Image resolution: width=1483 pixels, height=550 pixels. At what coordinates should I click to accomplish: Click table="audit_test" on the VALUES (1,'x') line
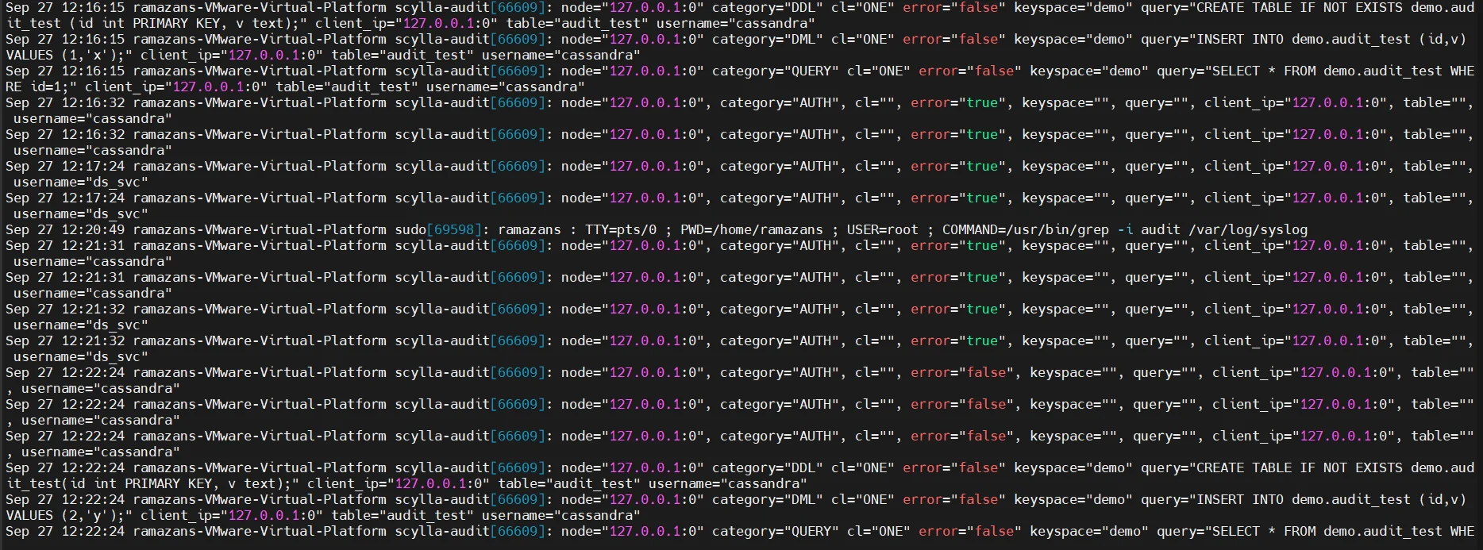[x=402, y=55]
